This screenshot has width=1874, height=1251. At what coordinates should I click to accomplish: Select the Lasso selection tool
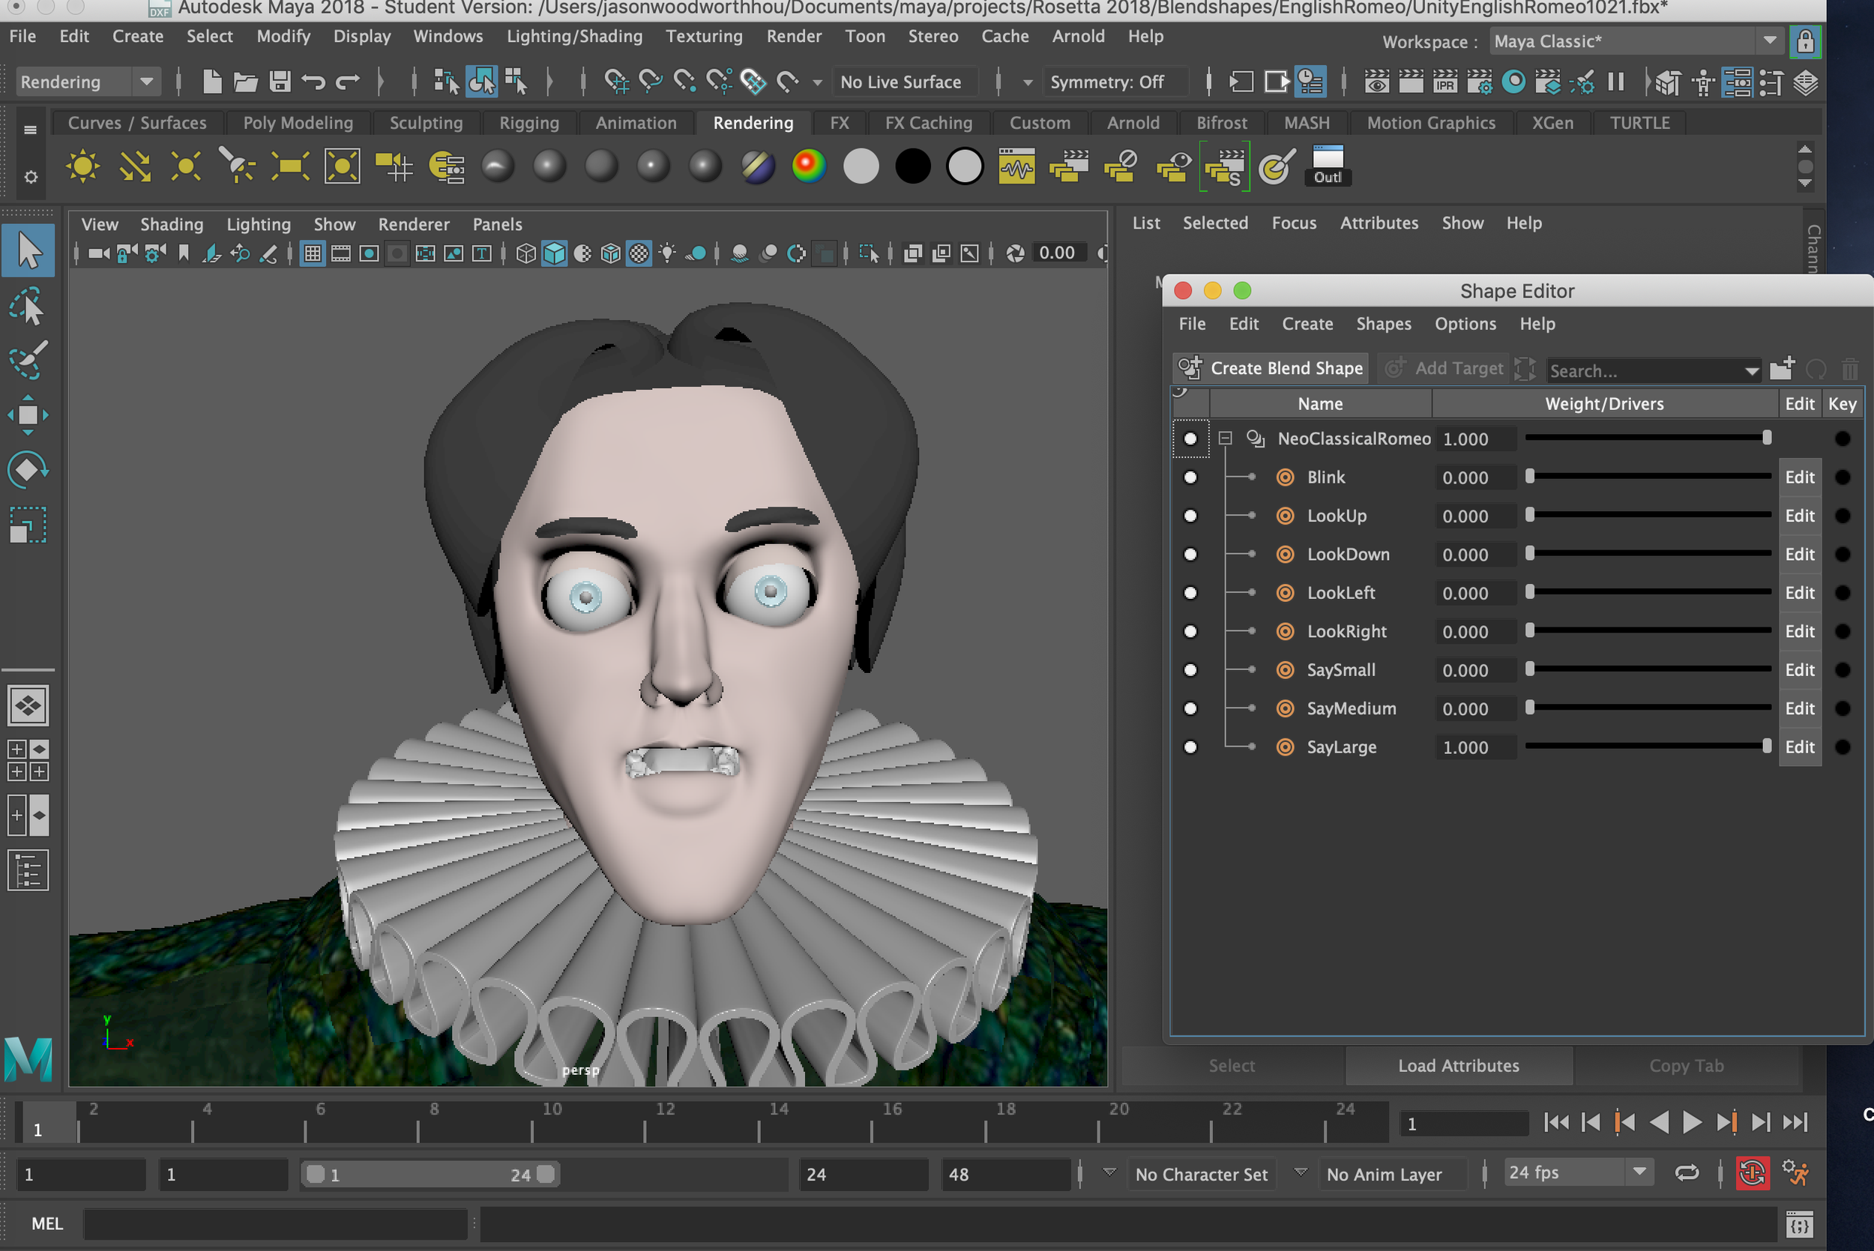click(28, 306)
